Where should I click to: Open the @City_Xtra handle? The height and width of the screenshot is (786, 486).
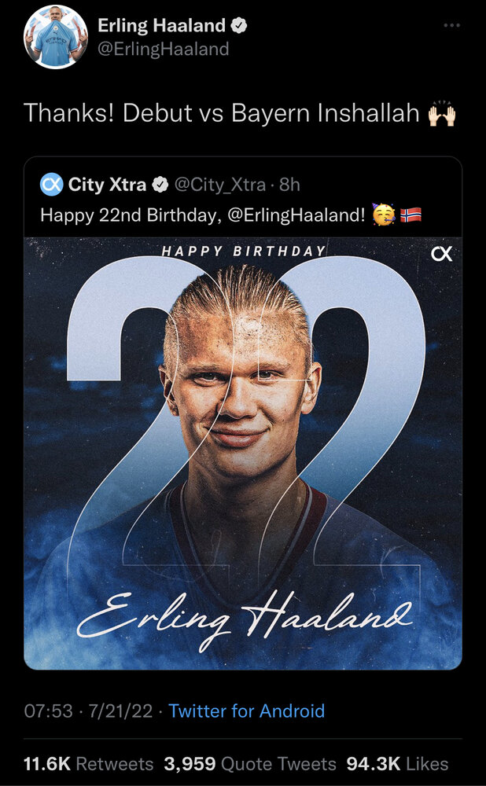219,185
